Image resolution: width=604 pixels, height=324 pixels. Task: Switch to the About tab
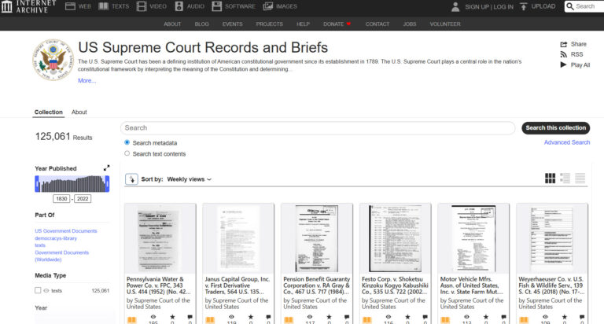click(79, 112)
